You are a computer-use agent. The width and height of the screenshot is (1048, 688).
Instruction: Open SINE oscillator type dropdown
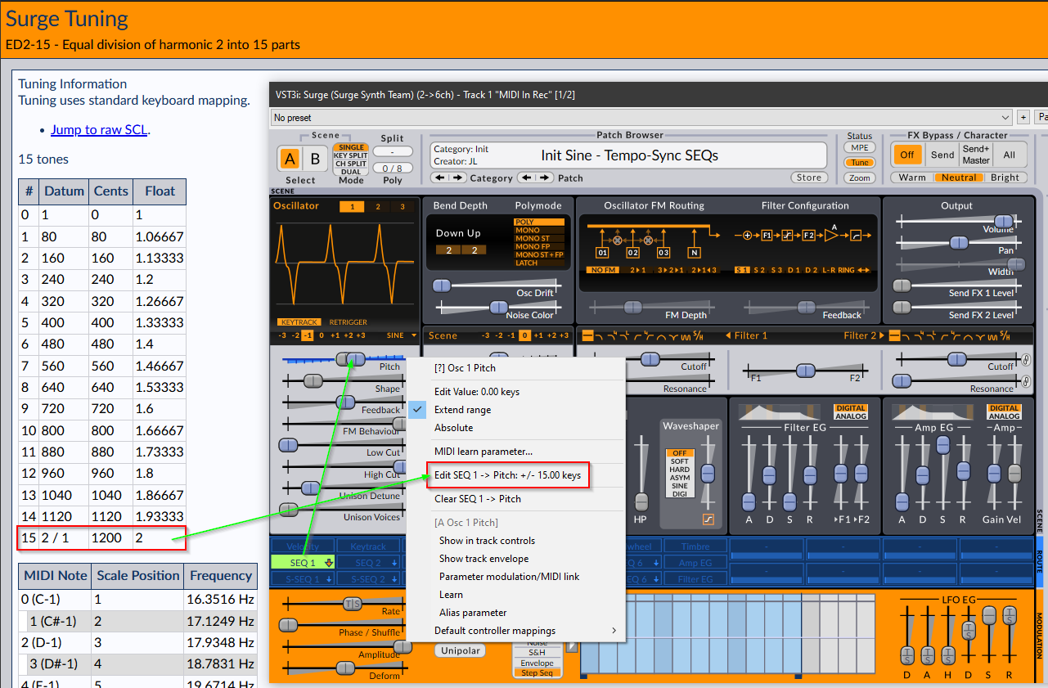tap(401, 335)
